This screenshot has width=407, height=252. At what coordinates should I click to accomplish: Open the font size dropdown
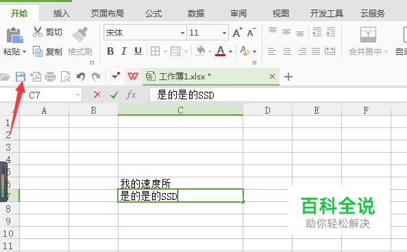tap(224, 33)
